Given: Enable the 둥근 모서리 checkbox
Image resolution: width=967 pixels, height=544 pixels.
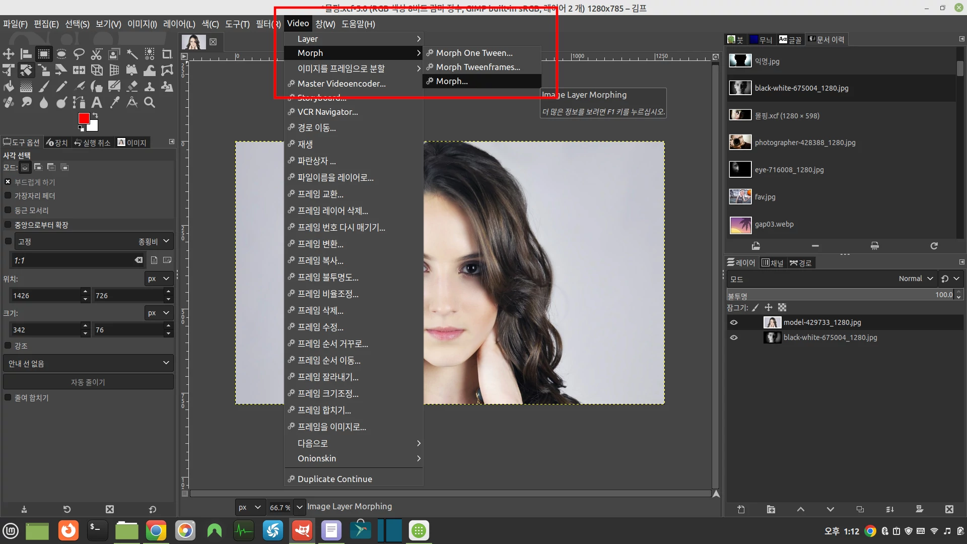Looking at the screenshot, I should [x=8, y=210].
